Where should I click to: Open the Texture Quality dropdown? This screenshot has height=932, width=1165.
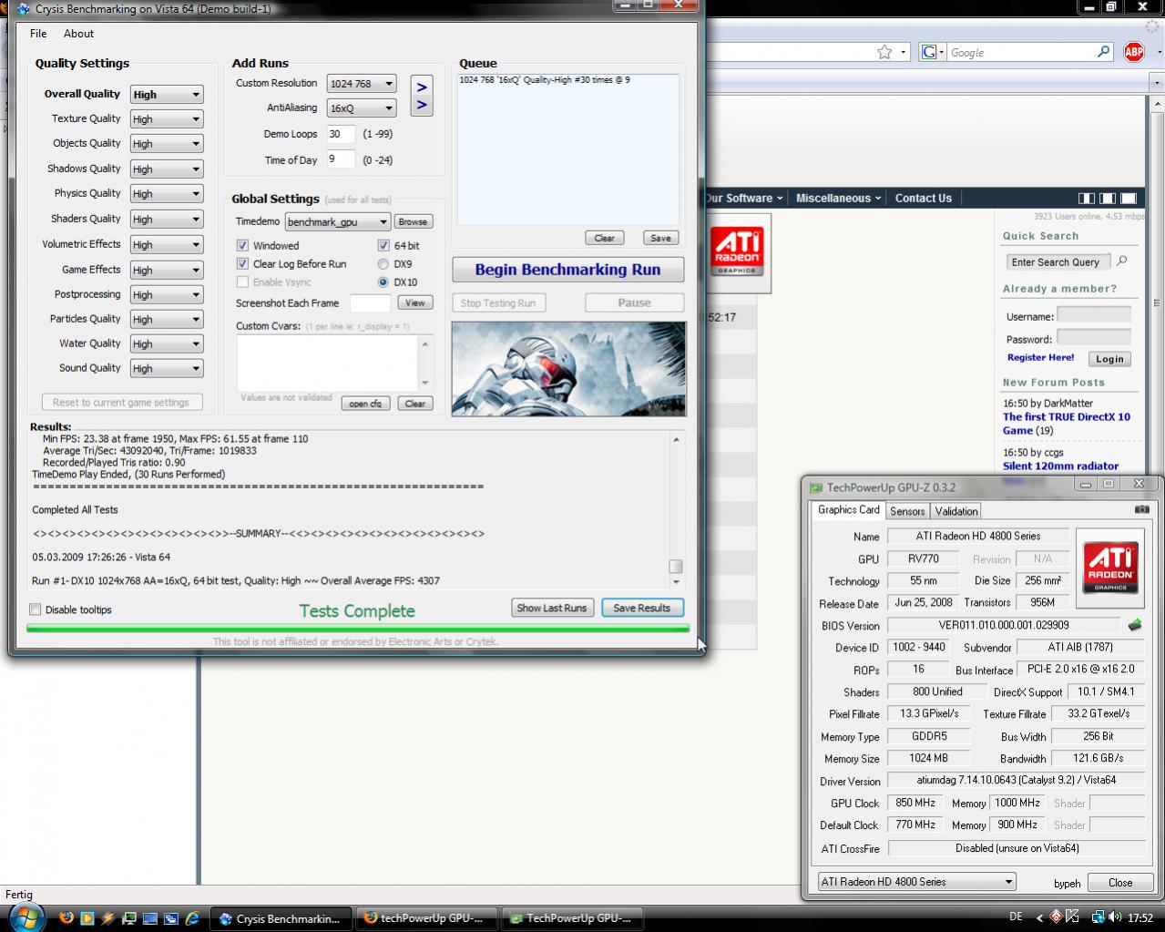(x=166, y=118)
